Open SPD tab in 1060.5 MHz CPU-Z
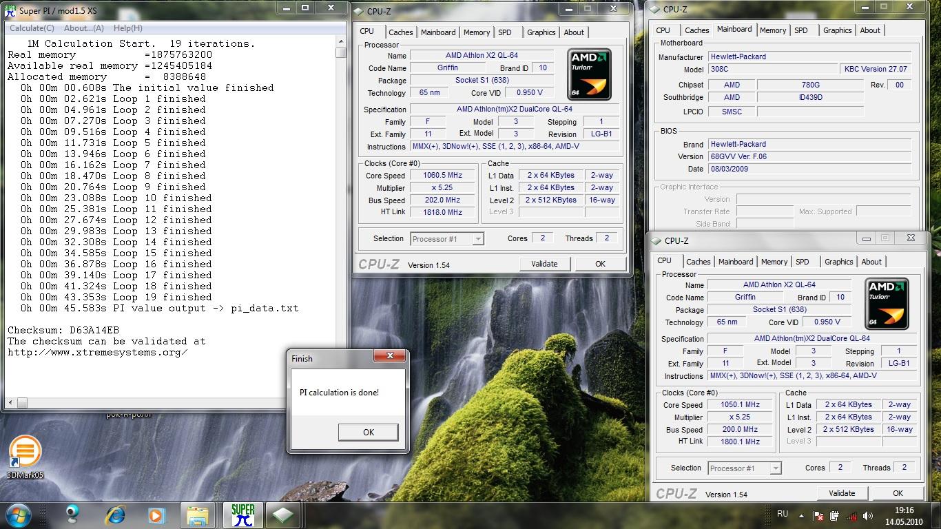941x529 pixels. pos(505,32)
